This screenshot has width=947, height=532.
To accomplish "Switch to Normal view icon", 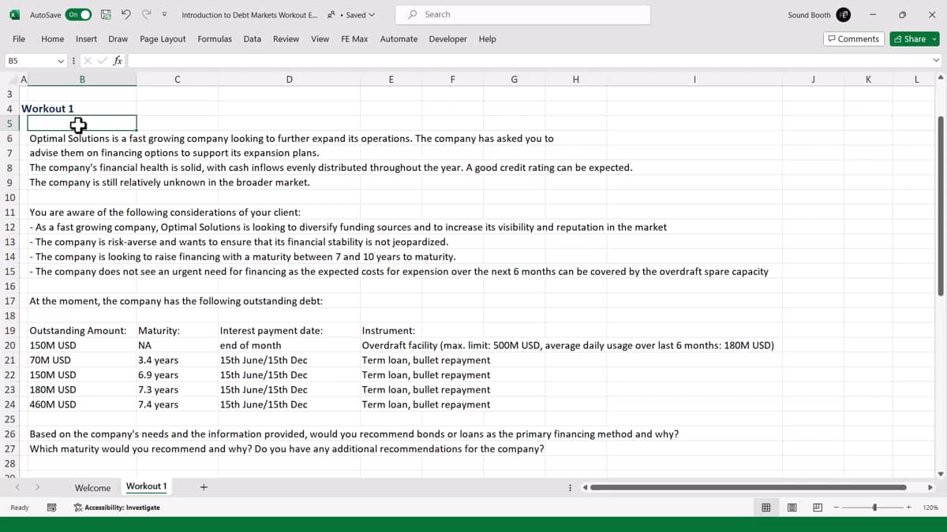I will pos(765,508).
